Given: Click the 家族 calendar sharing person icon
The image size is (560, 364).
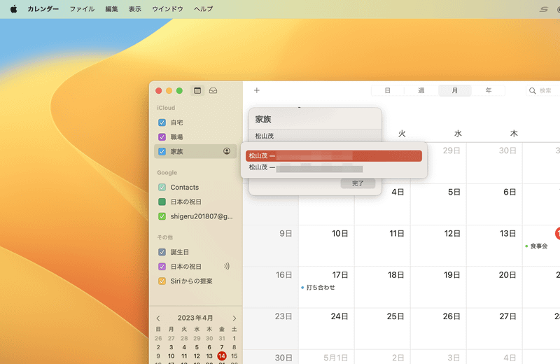Looking at the screenshot, I should [x=227, y=151].
